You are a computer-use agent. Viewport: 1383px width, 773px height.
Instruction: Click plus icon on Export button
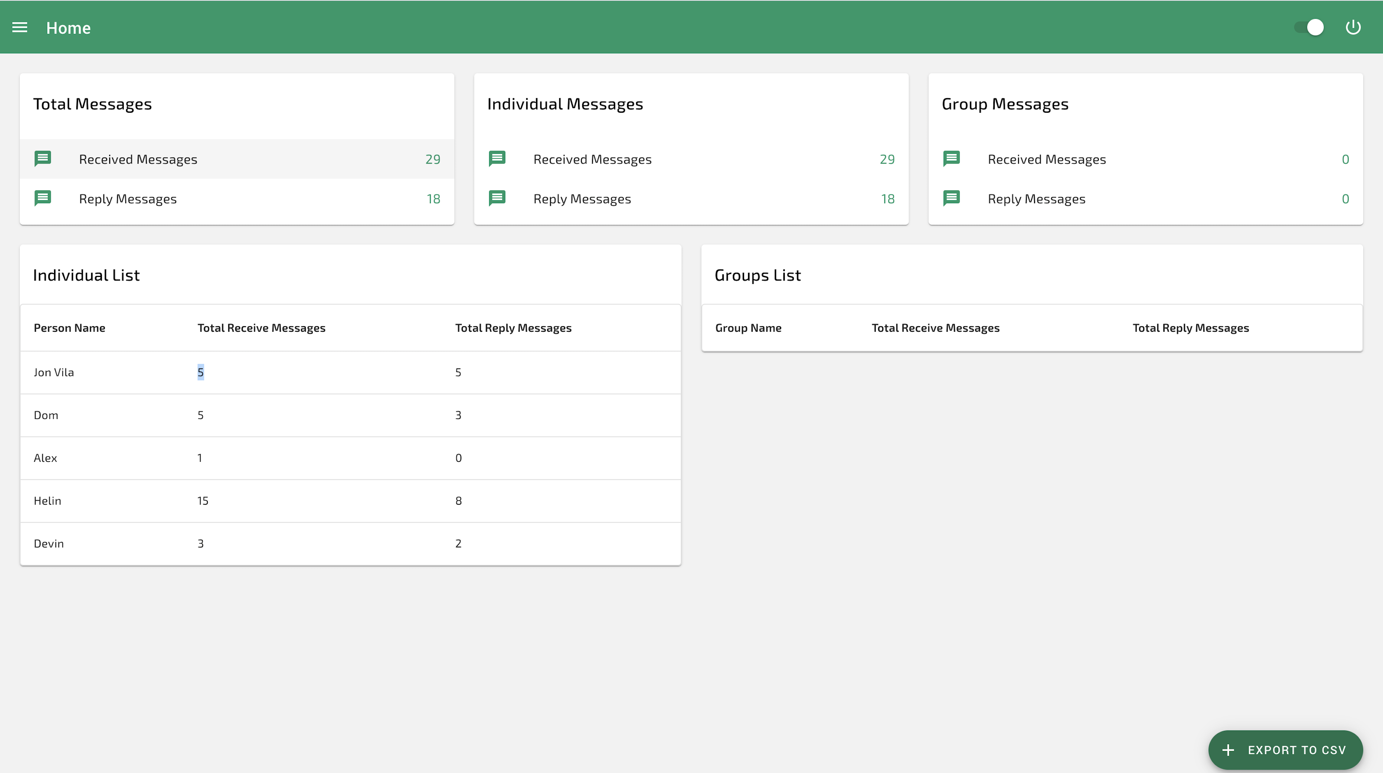point(1228,750)
